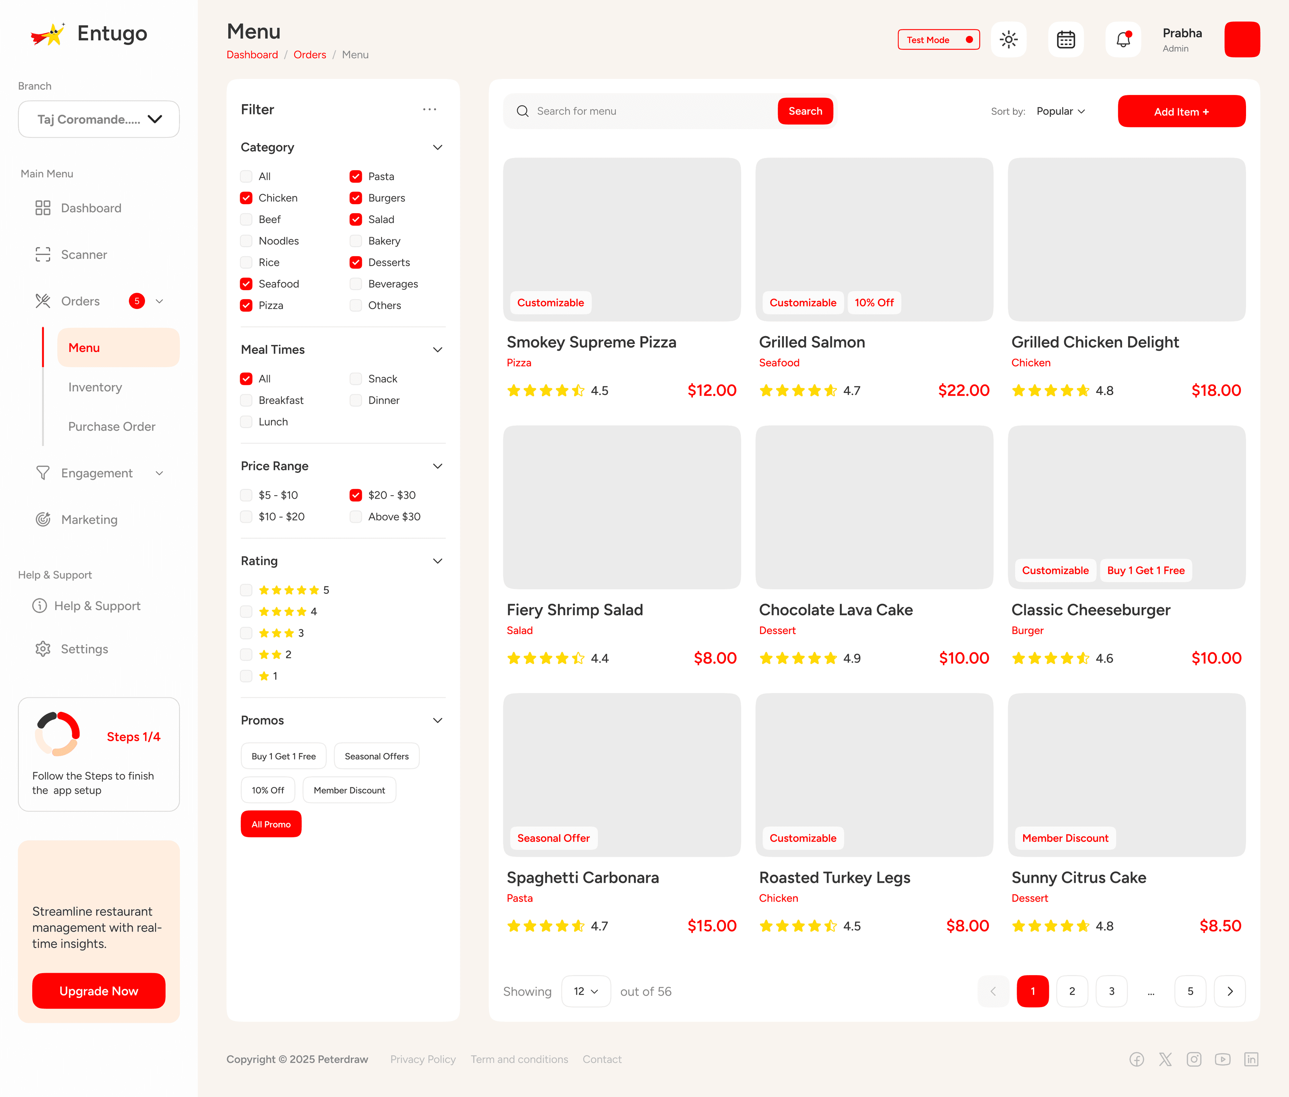Open the Sort by Popular dropdown
The height and width of the screenshot is (1097, 1289).
[x=1061, y=111]
